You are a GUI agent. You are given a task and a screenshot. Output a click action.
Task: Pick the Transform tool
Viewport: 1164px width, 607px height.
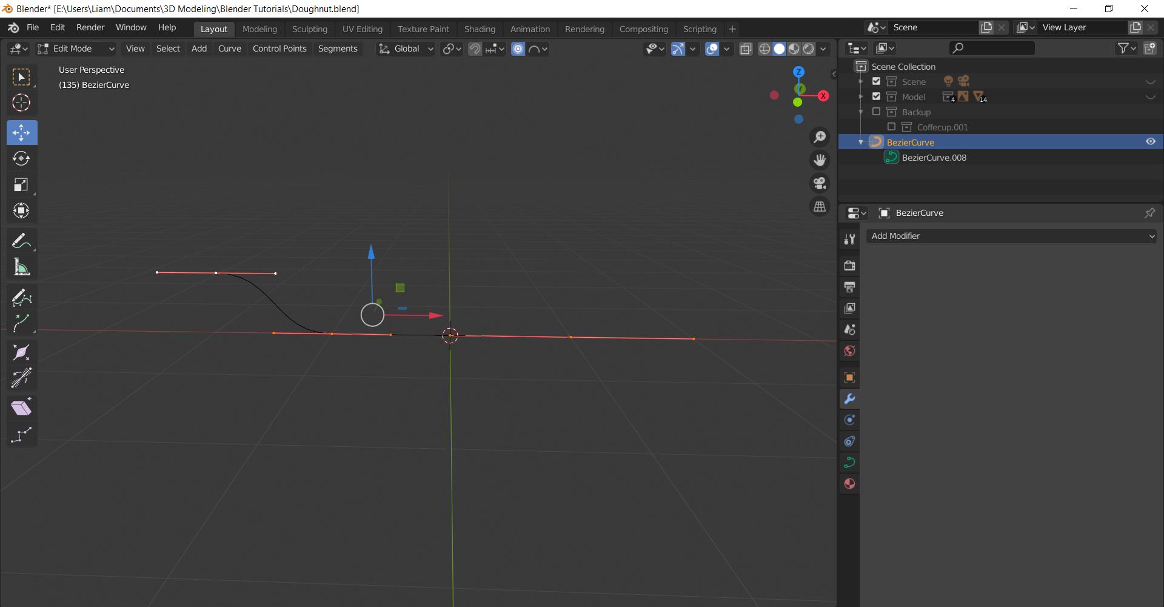[x=22, y=210]
